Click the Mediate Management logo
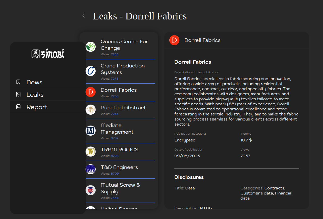 [x=91, y=131]
